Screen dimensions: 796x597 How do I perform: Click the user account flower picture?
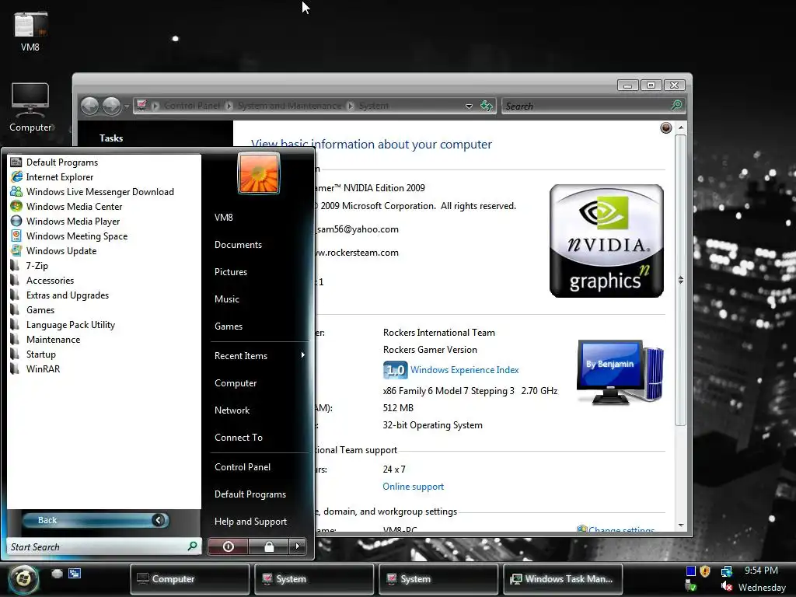[258, 173]
